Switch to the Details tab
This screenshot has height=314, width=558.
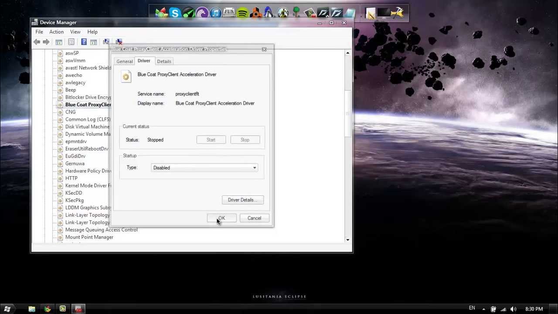[x=164, y=61]
